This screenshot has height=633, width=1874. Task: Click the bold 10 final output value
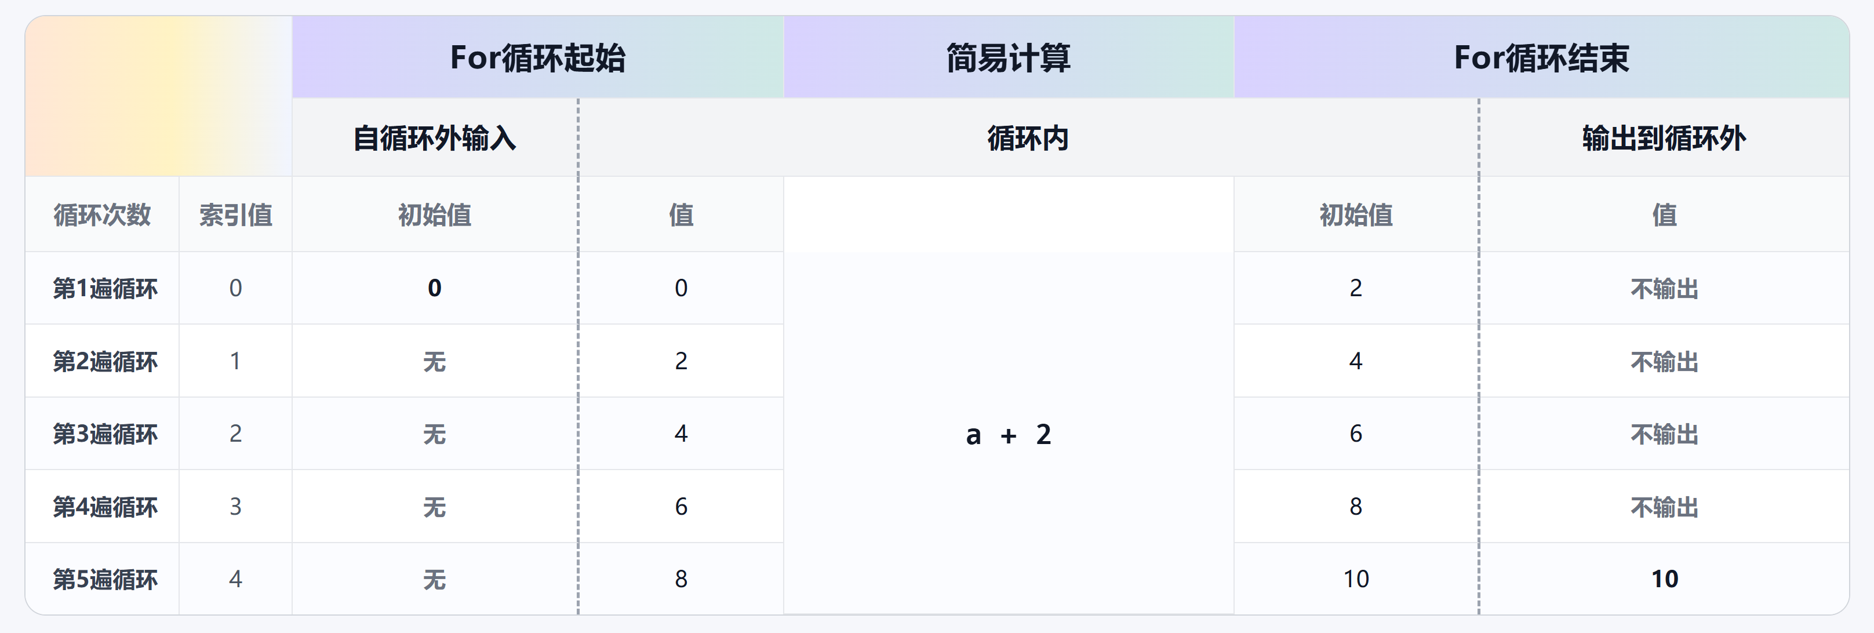1665,579
